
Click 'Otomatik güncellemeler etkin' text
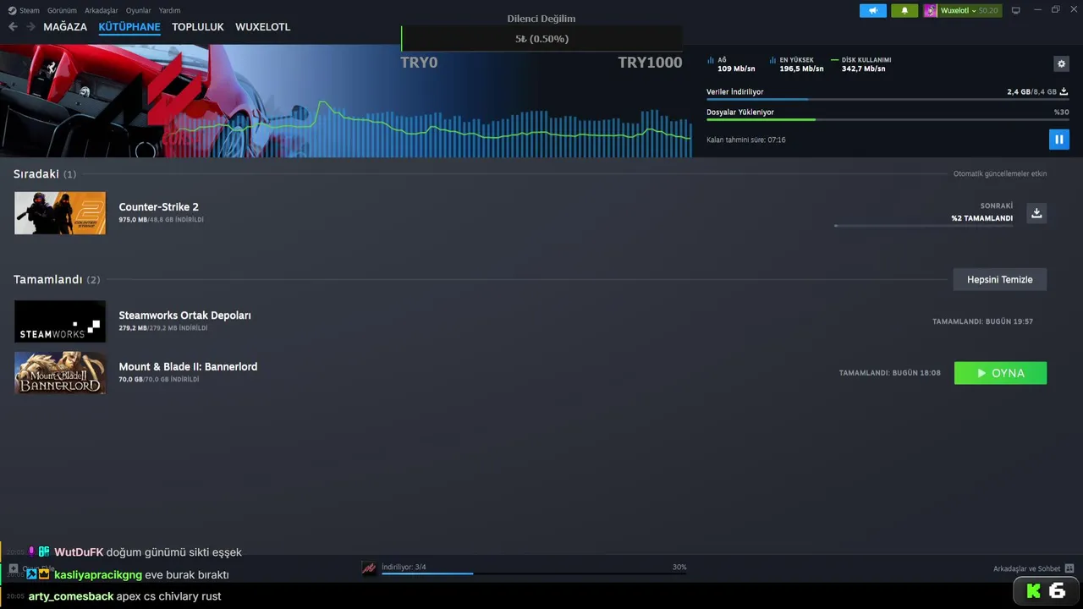coord(1000,173)
